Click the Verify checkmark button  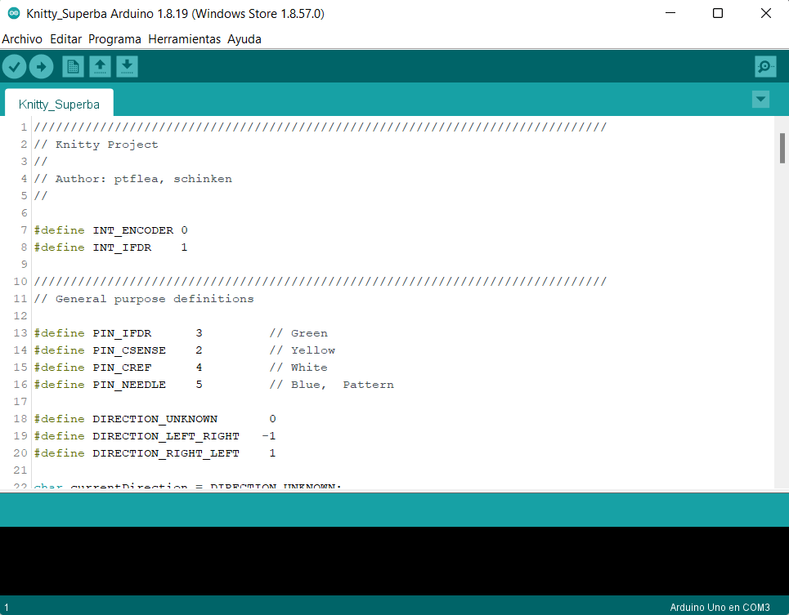tap(15, 67)
